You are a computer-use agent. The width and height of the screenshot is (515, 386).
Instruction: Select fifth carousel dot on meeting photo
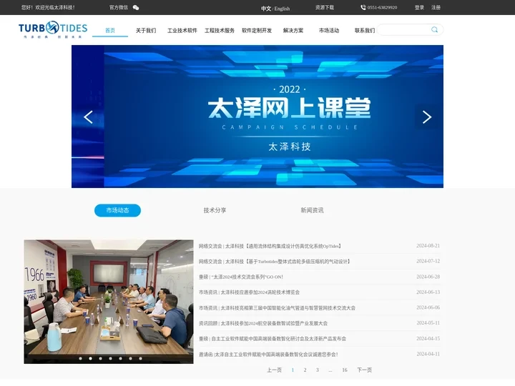121,358
